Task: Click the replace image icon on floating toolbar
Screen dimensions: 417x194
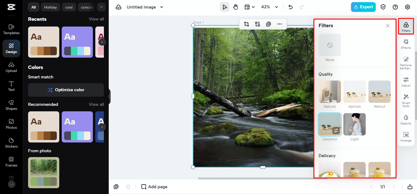Action: pyautogui.click(x=257, y=24)
